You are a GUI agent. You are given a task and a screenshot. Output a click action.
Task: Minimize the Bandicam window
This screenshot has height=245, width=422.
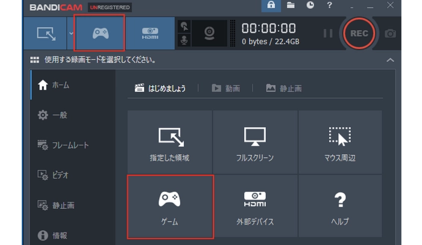click(370, 6)
